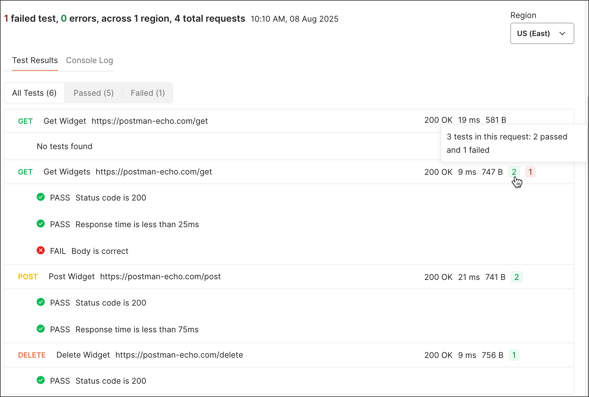Show only Failed (1) tests
This screenshot has height=397, width=589.
tap(148, 93)
